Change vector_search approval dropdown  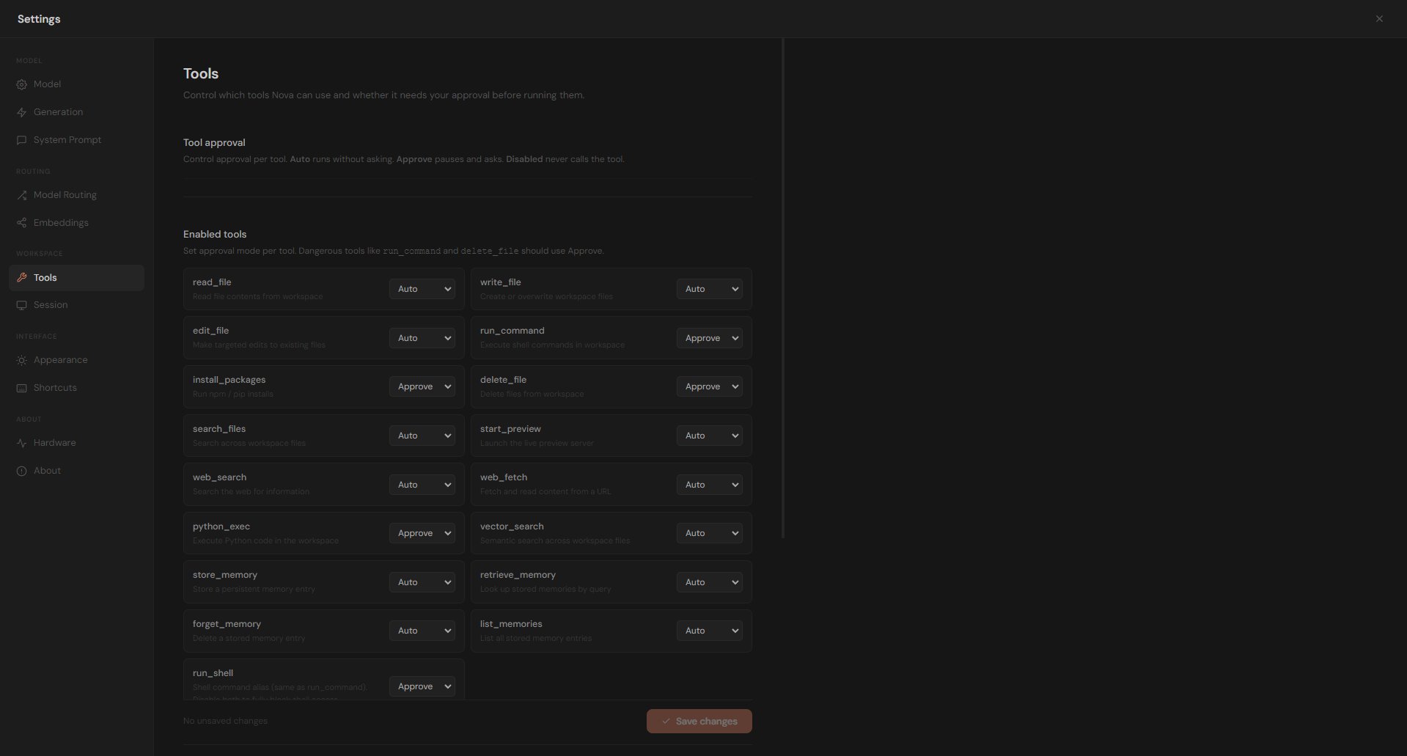pos(710,533)
